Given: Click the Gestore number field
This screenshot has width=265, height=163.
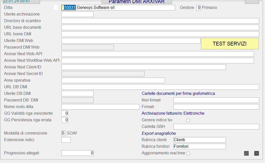Looking at the screenshot, I should pos(198,8).
